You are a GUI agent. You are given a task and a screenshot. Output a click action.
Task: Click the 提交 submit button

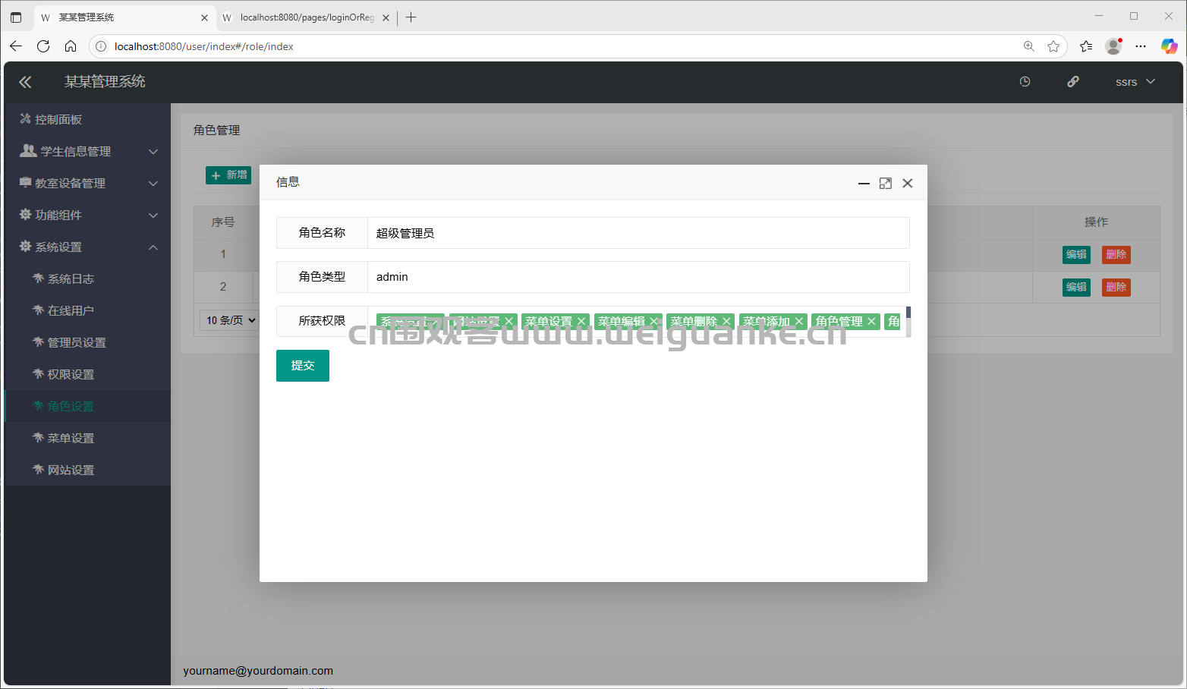pyautogui.click(x=303, y=366)
